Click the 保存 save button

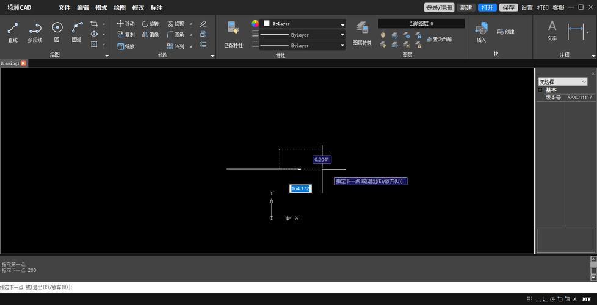508,7
